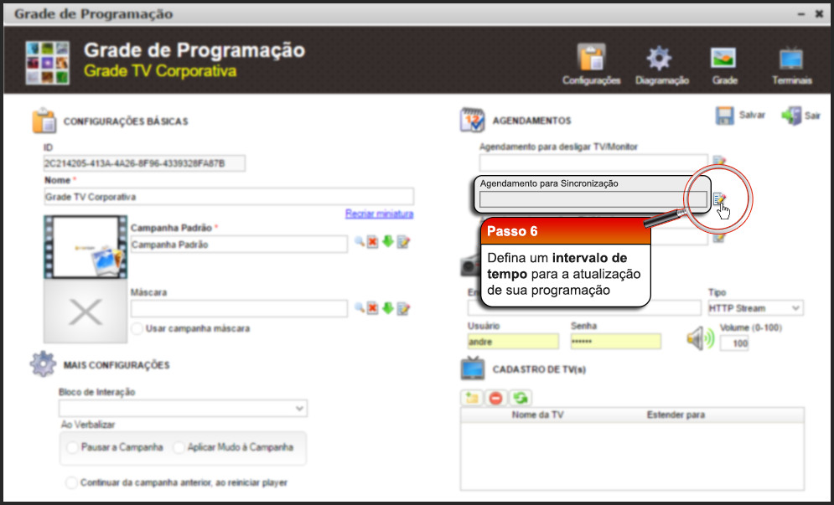This screenshot has height=505, width=834.
Task: Go to the Grade tab
Action: pyautogui.click(x=724, y=66)
